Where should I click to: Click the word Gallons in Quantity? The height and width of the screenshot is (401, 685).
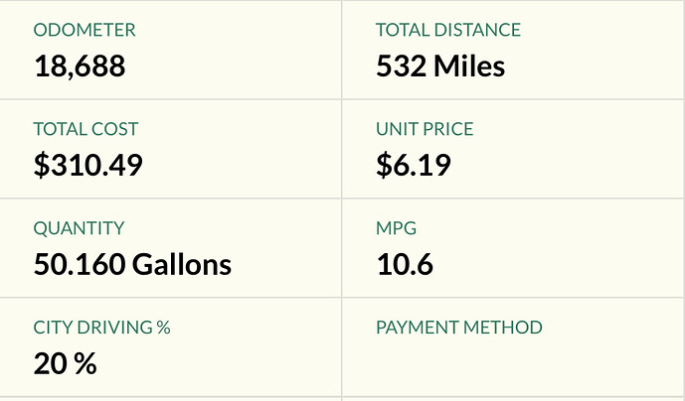coord(182,264)
